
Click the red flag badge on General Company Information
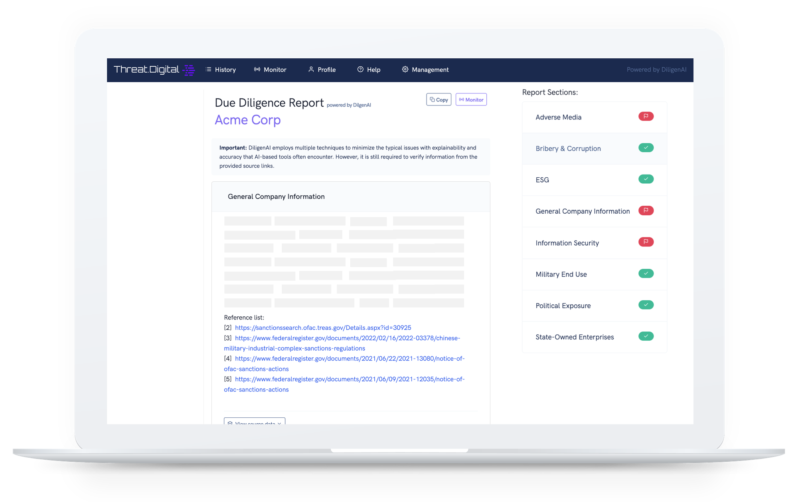[x=646, y=210]
